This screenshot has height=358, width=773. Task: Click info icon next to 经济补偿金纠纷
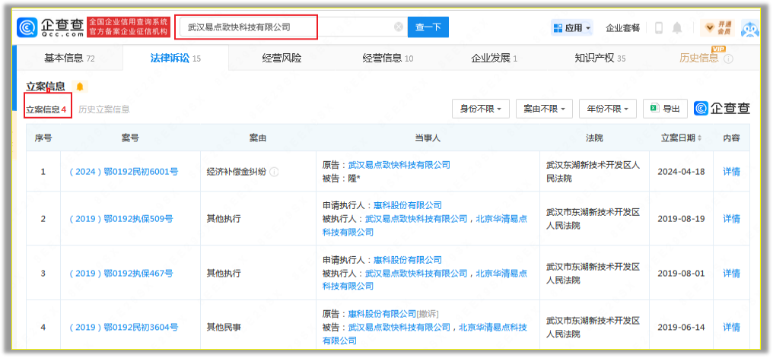[274, 172]
